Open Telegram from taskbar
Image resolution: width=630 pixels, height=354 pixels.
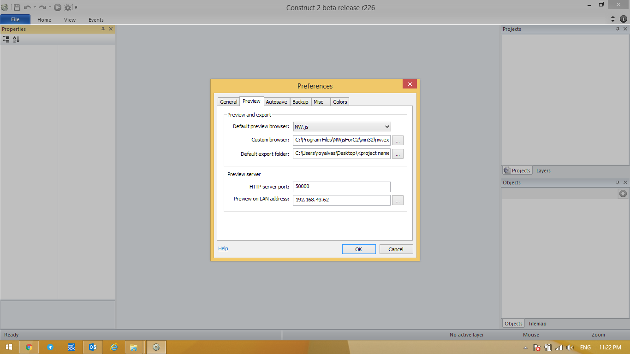[x=50, y=347]
